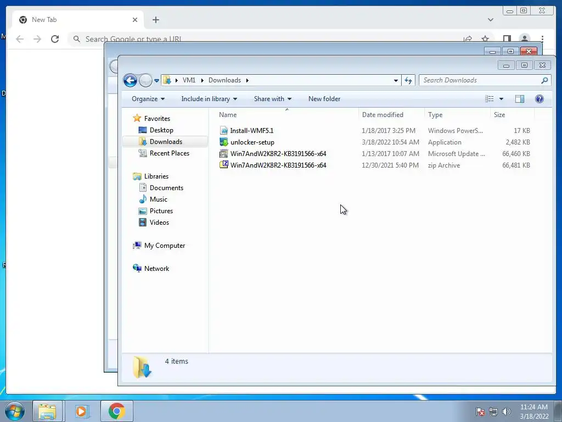The height and width of the screenshot is (422, 562).
Task: Click Chrome's back navigation arrow
Action: pyautogui.click(x=20, y=39)
